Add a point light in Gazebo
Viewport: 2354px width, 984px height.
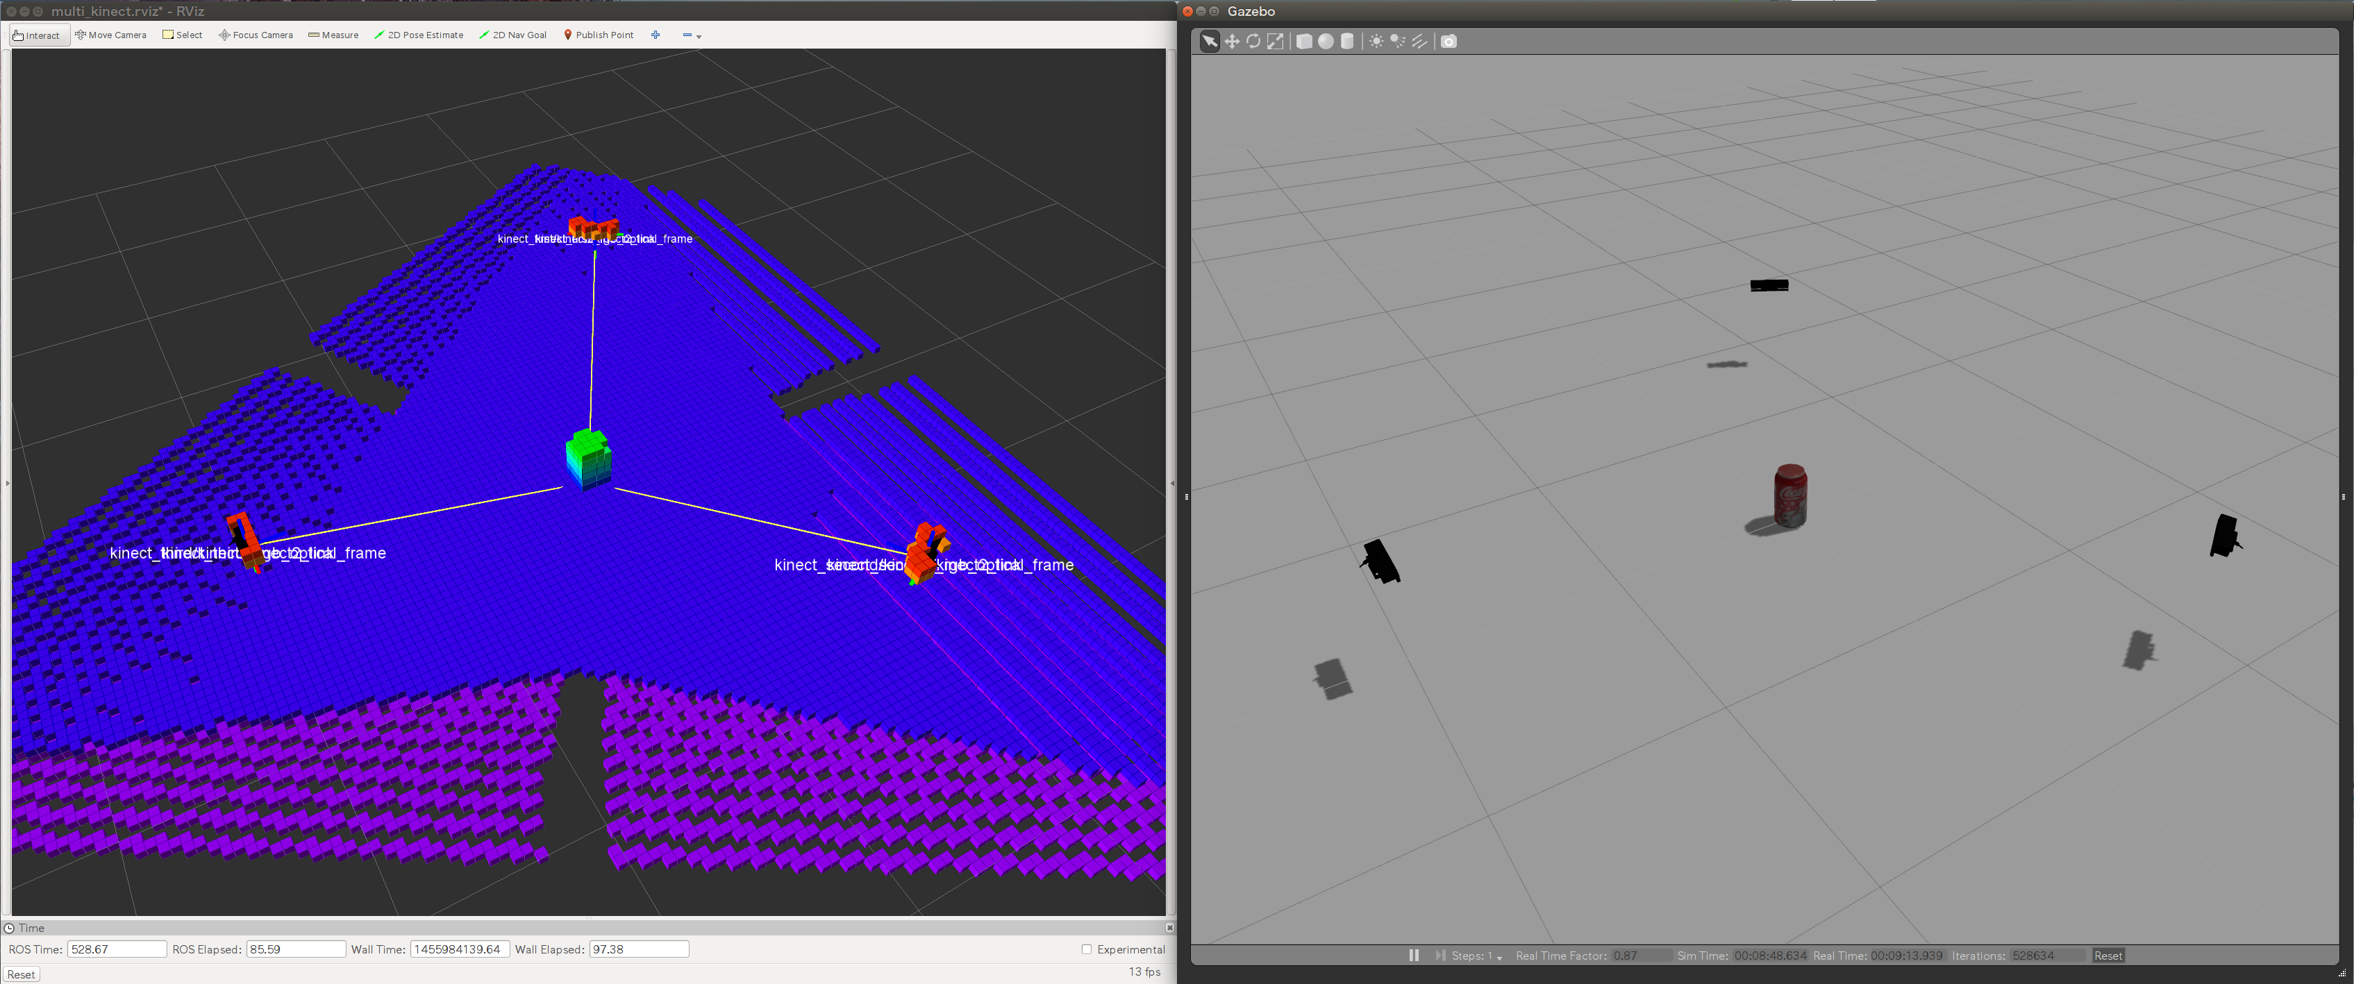click(1376, 41)
